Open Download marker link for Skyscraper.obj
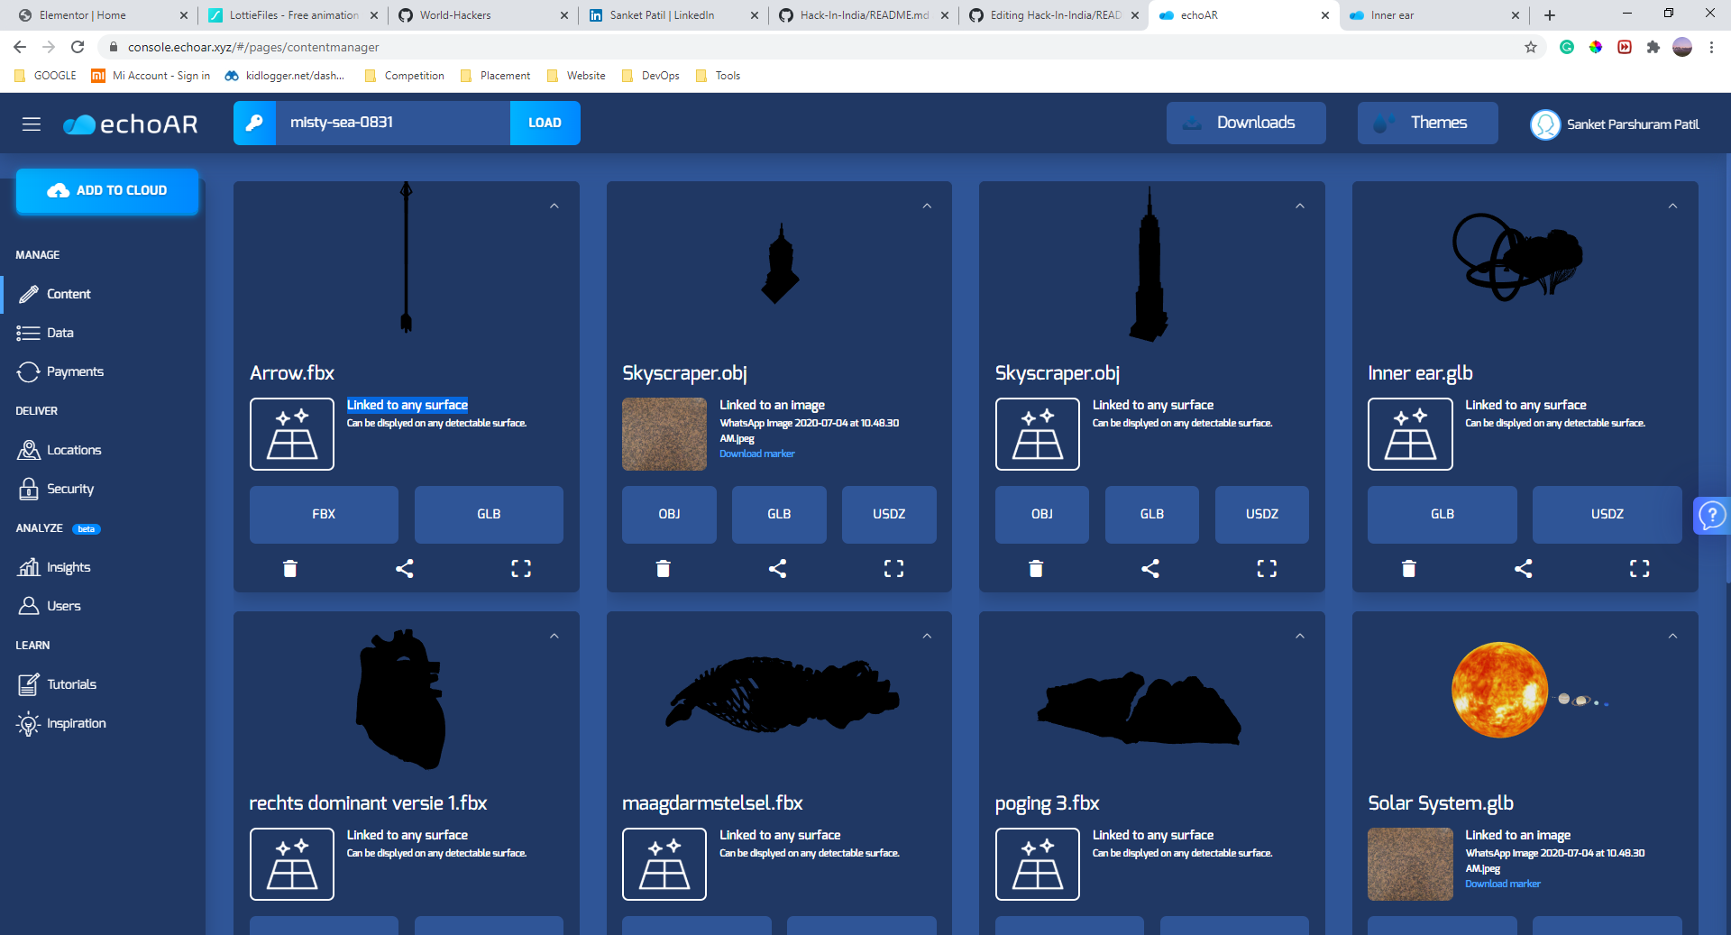This screenshot has width=1731, height=935. tap(756, 454)
